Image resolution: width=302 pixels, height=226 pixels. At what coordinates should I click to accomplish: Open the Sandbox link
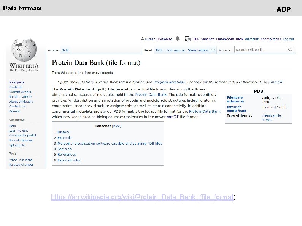pos(208,39)
